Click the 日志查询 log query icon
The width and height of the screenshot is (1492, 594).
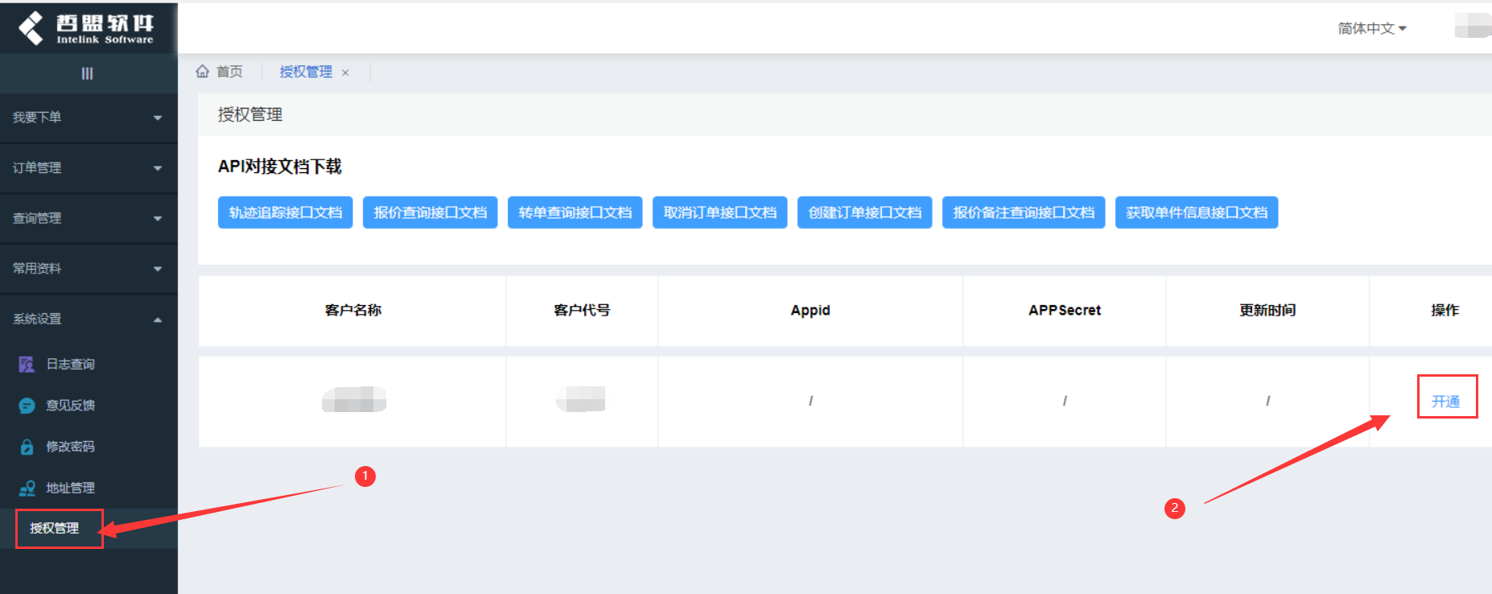(27, 365)
